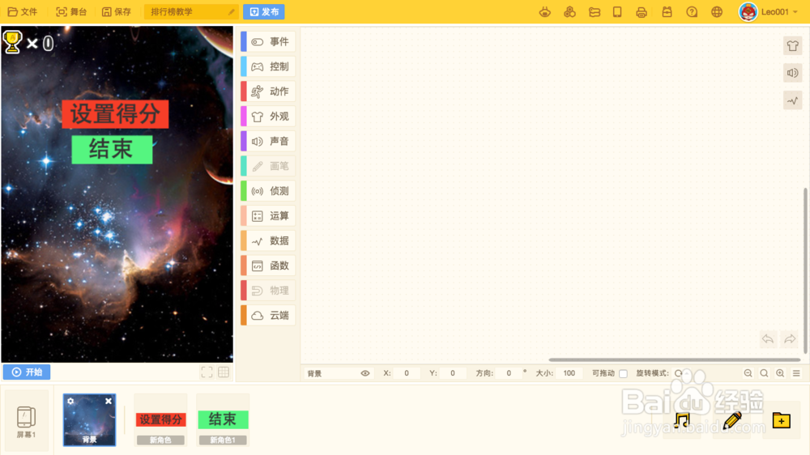Click the robot face icon in top bar
Image resolution: width=810 pixels, height=455 pixels.
[544, 11]
